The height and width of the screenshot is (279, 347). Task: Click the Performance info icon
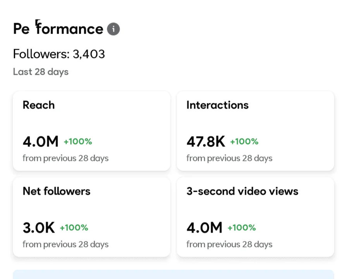pyautogui.click(x=113, y=29)
